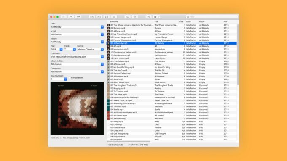Open the Album field dropdown arrow
The width and height of the screenshot is (287, 161).
tap(102, 42)
